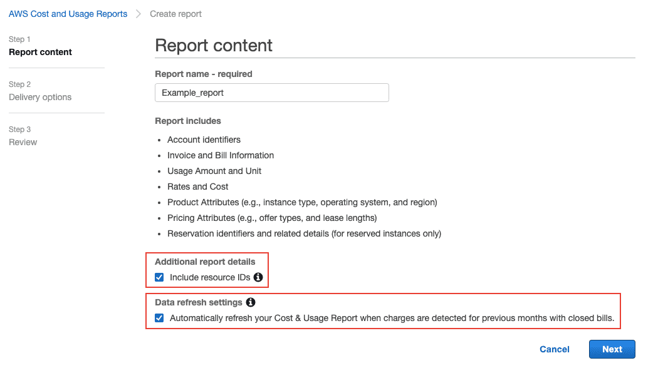Uncheck the Include resource IDs checkbox

click(x=159, y=277)
